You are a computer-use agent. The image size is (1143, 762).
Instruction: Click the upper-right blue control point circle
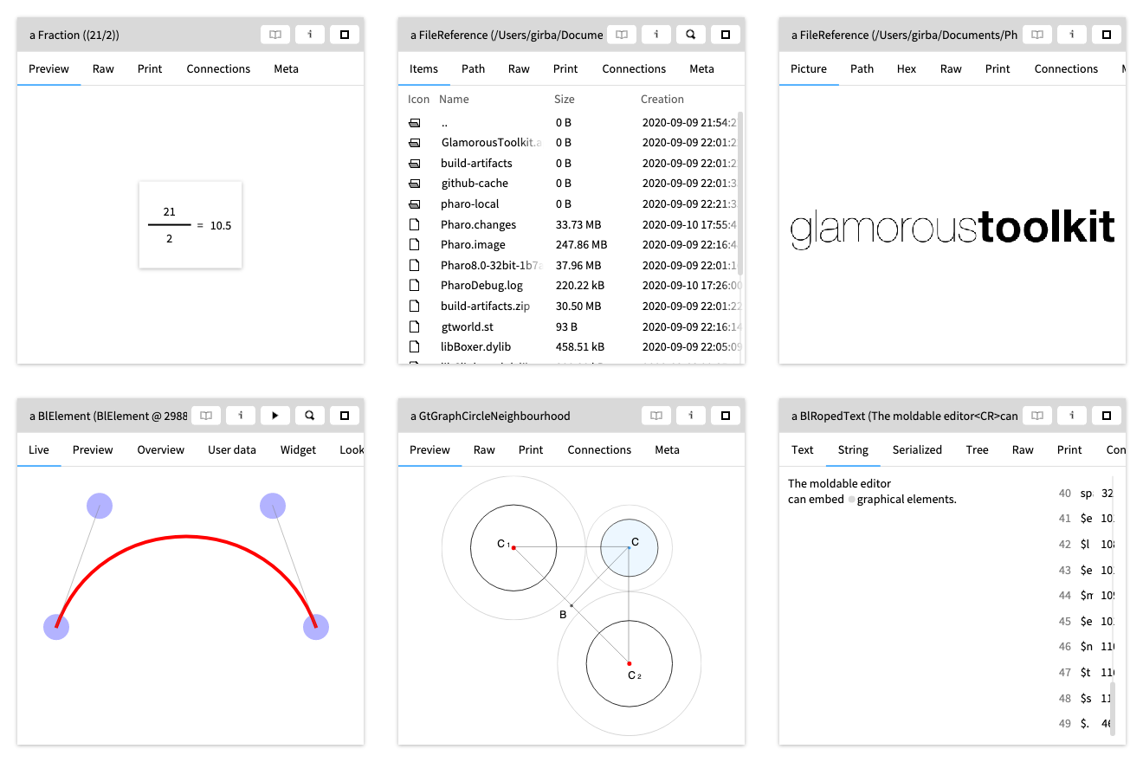[x=273, y=506]
